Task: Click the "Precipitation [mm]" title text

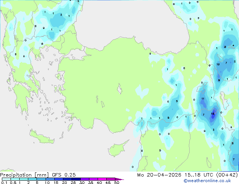Action: pyautogui.click(x=25, y=175)
